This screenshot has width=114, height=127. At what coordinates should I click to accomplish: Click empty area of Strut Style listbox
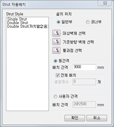point(27,69)
